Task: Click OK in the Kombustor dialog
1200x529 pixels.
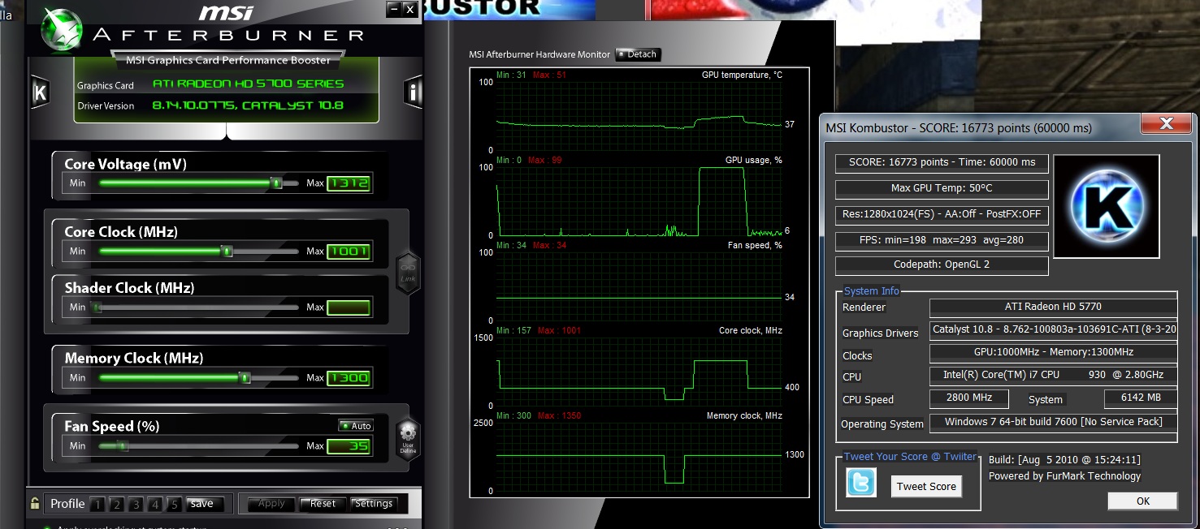Action: click(x=1143, y=501)
